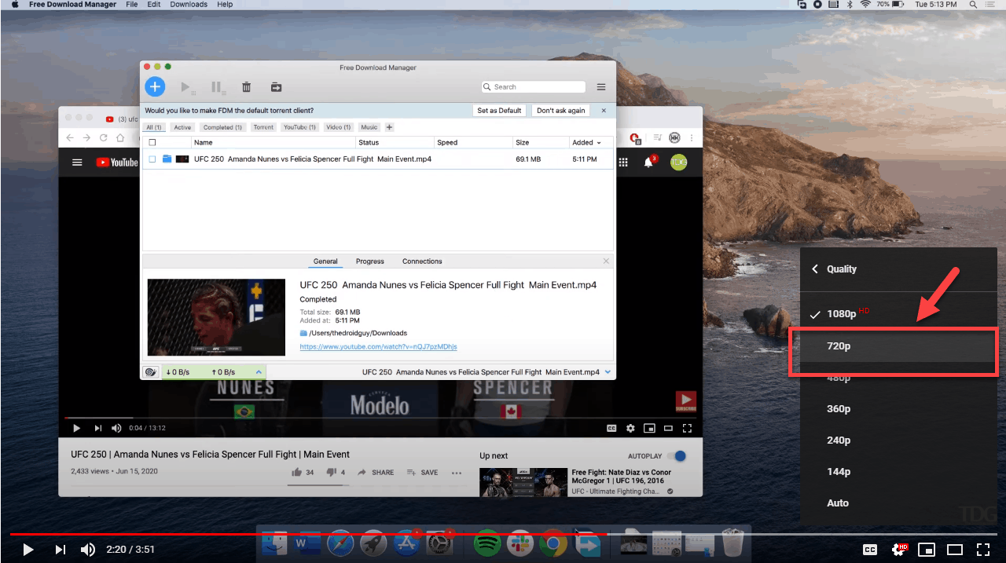Enter fullscreen in inner YouTube player
The height and width of the screenshot is (563, 1006).
(687, 428)
